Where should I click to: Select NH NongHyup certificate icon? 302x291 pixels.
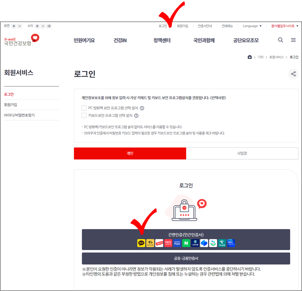[231, 243]
